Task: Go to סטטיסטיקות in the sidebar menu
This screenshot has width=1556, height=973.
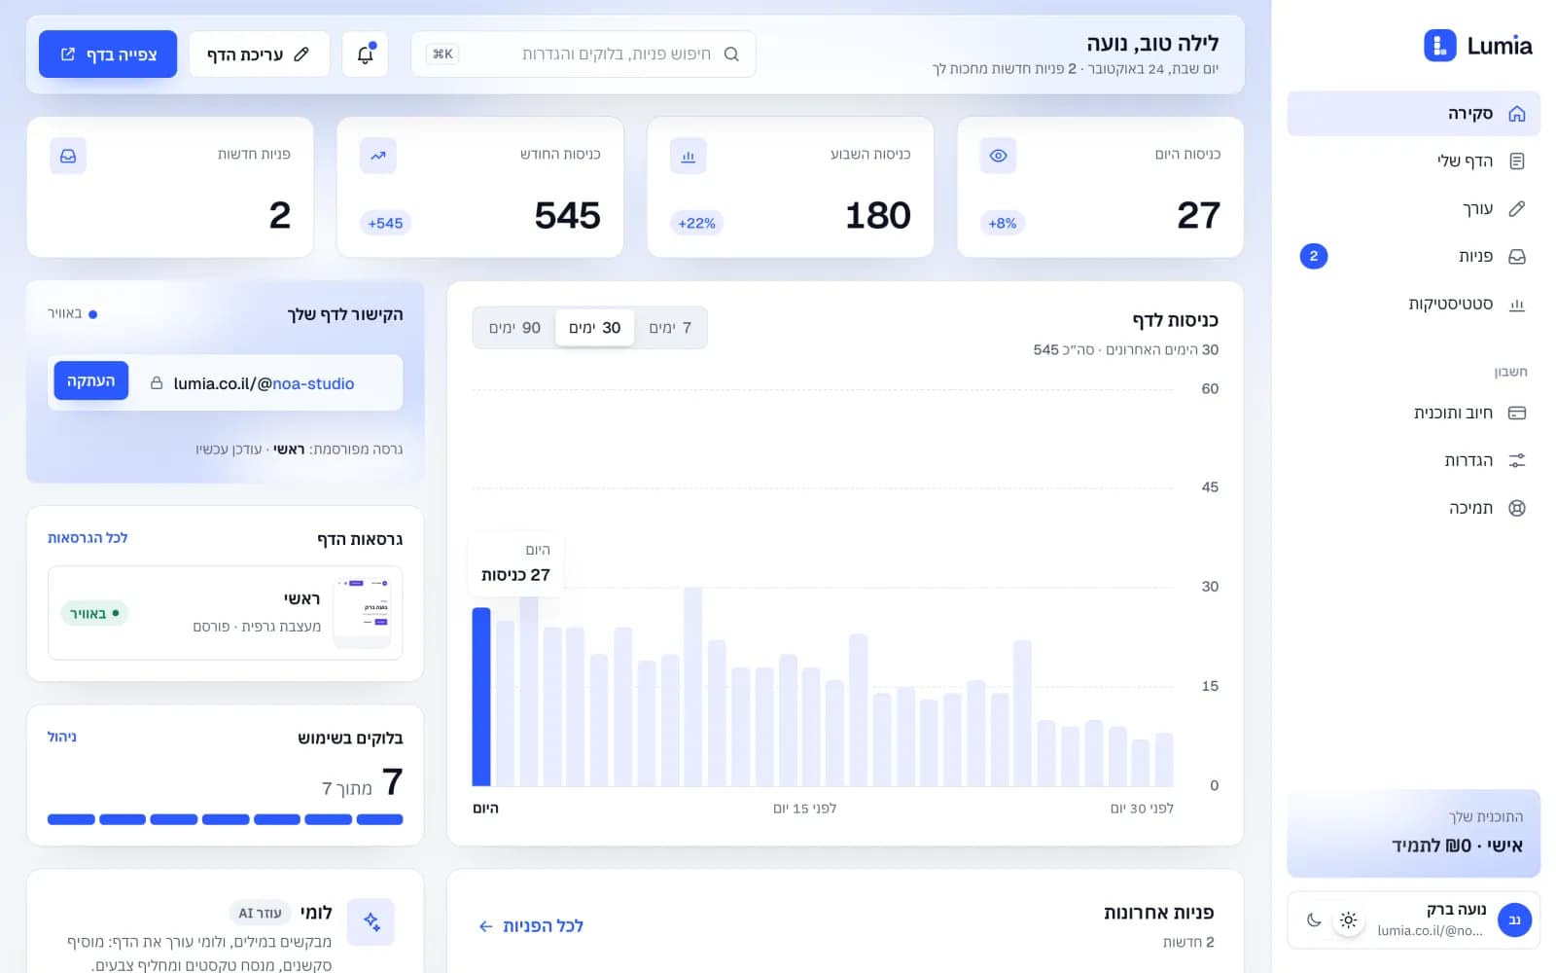Action: tap(1413, 305)
